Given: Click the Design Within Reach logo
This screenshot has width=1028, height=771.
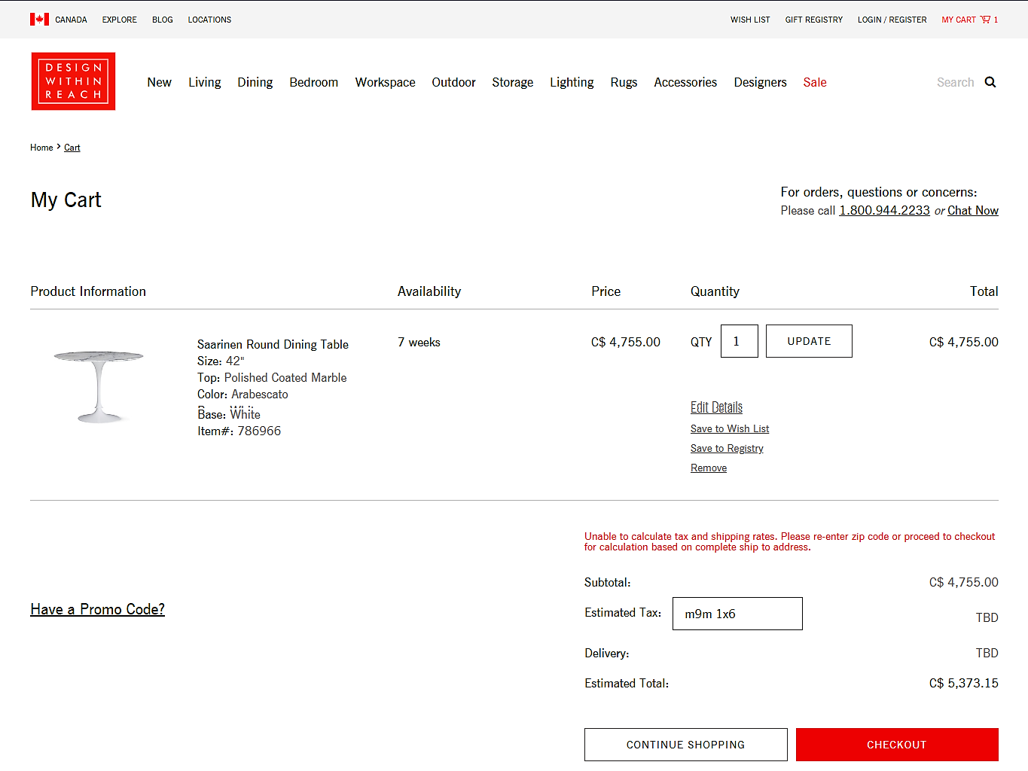Looking at the screenshot, I should click(x=73, y=81).
